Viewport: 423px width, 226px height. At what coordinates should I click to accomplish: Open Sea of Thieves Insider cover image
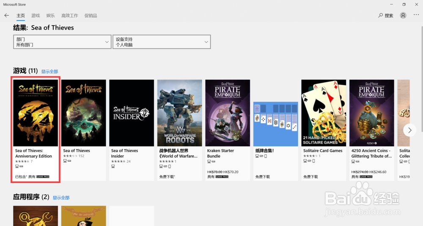pyautogui.click(x=132, y=113)
